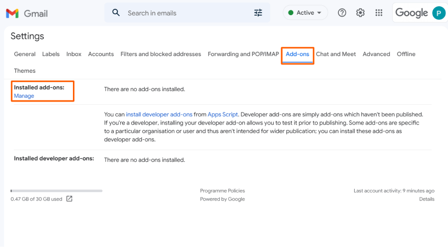Switch to the Themes tab
Screen dimensions: 448x247
pyautogui.click(x=25, y=71)
